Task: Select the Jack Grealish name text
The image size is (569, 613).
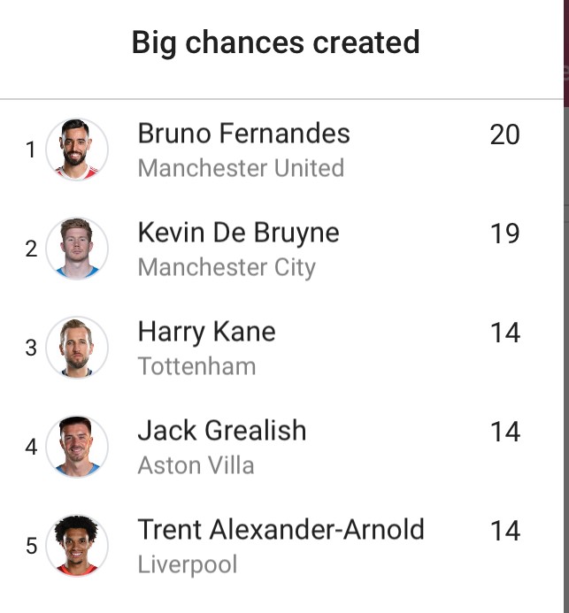Action: tap(222, 431)
